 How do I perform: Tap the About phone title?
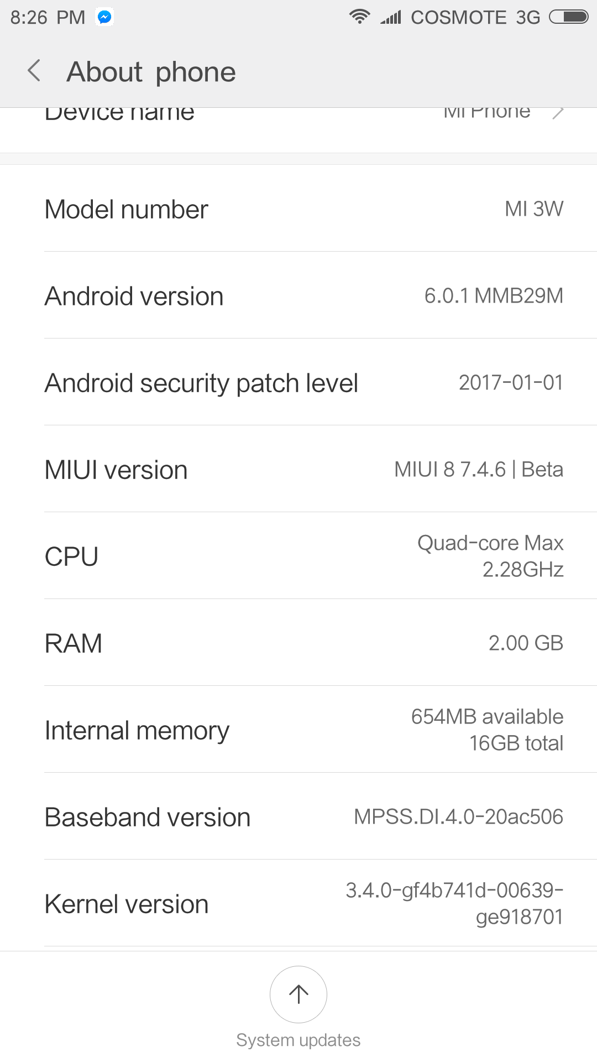point(151,72)
